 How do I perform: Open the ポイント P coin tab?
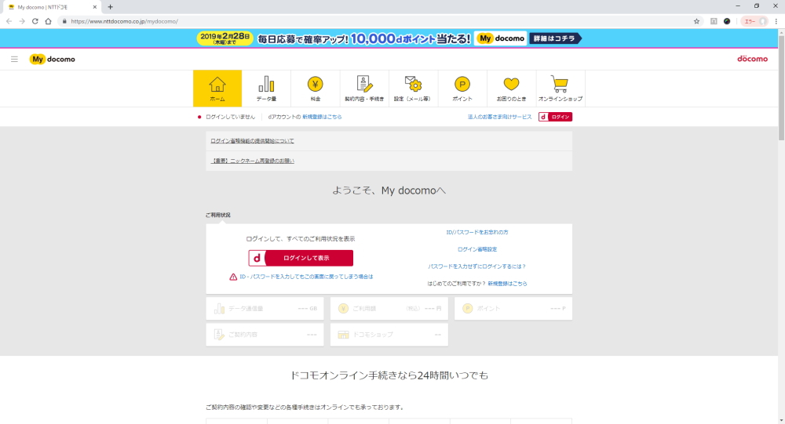[462, 89]
